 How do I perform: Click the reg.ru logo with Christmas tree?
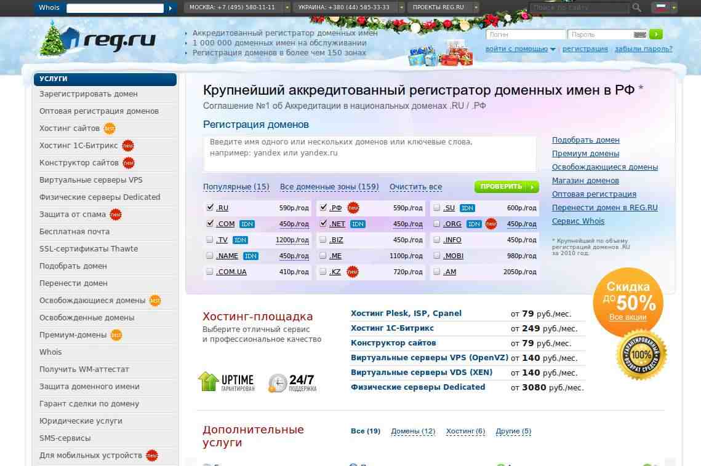click(x=97, y=39)
